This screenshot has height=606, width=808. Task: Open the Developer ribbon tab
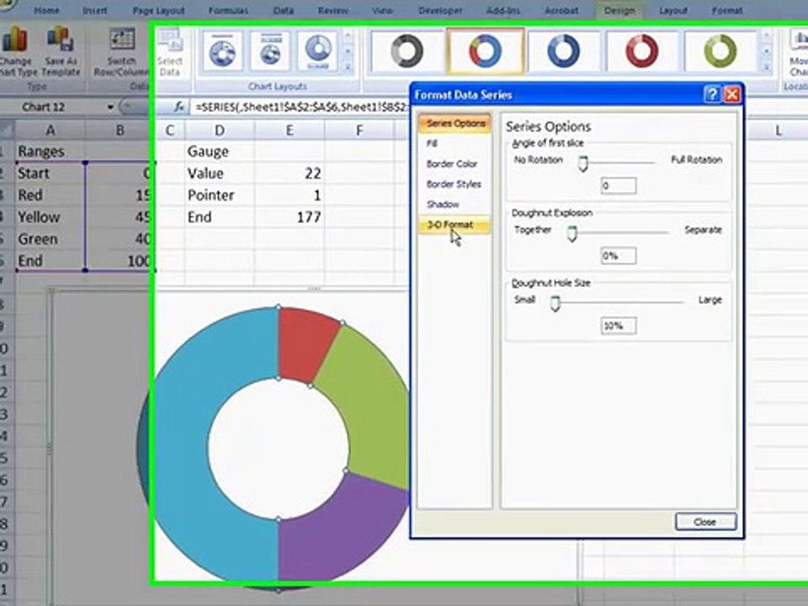click(440, 10)
